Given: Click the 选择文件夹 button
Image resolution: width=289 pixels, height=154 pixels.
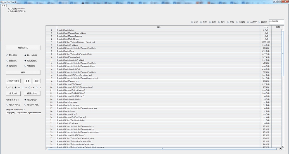Looking at the screenshot, I should [x=23, y=48].
